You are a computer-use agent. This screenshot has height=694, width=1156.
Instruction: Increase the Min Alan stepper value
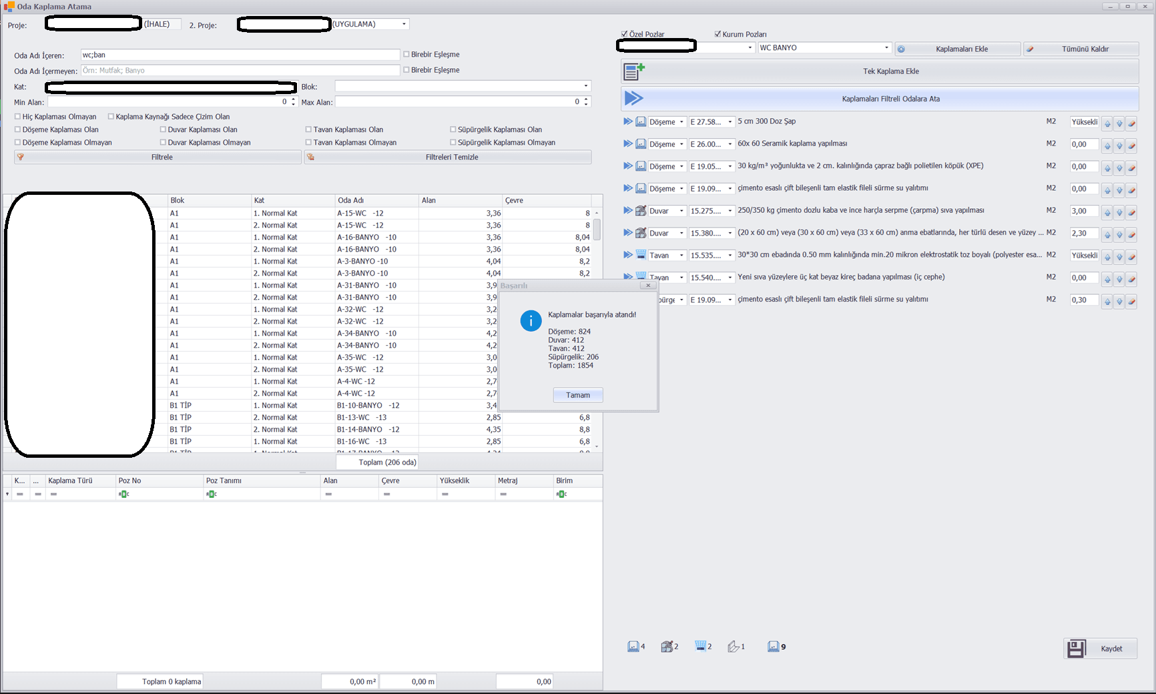[x=293, y=99]
